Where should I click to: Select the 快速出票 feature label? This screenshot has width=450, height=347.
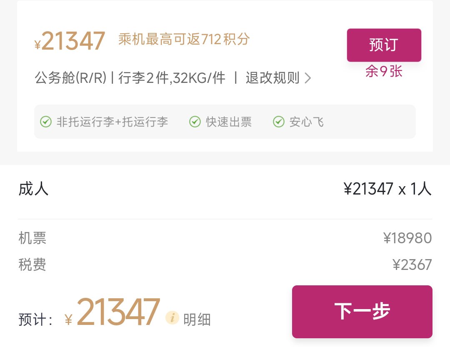(x=229, y=122)
